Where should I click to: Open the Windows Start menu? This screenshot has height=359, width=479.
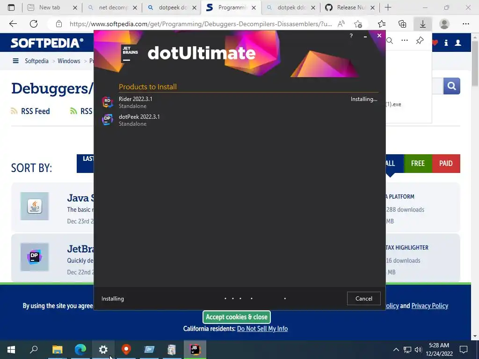click(11, 350)
